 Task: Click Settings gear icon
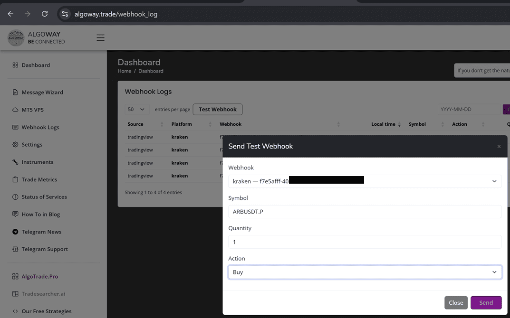coord(15,145)
